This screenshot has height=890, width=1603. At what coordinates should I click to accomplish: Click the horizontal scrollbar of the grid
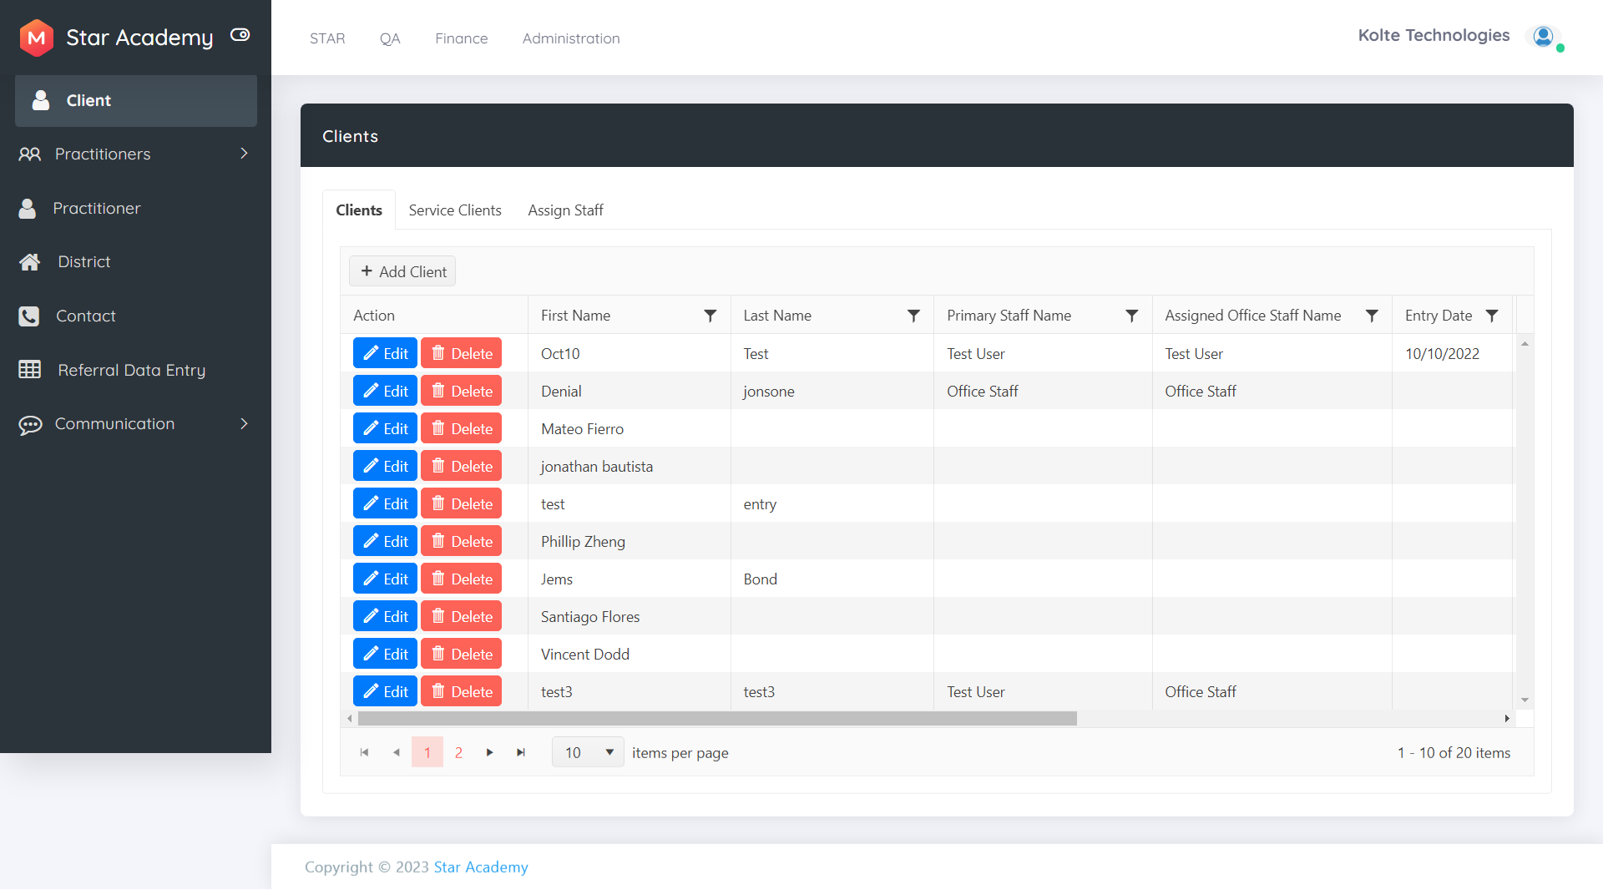click(x=717, y=719)
